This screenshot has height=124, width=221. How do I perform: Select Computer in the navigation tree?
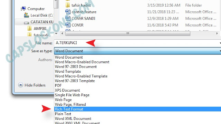[x=36, y=9]
